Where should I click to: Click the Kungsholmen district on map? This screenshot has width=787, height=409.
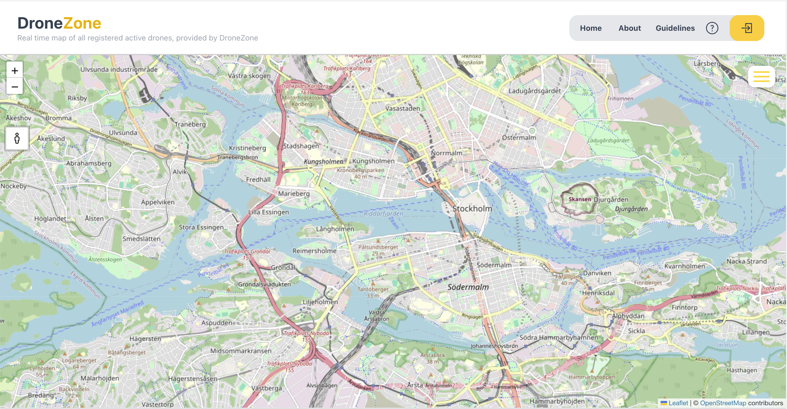373,161
